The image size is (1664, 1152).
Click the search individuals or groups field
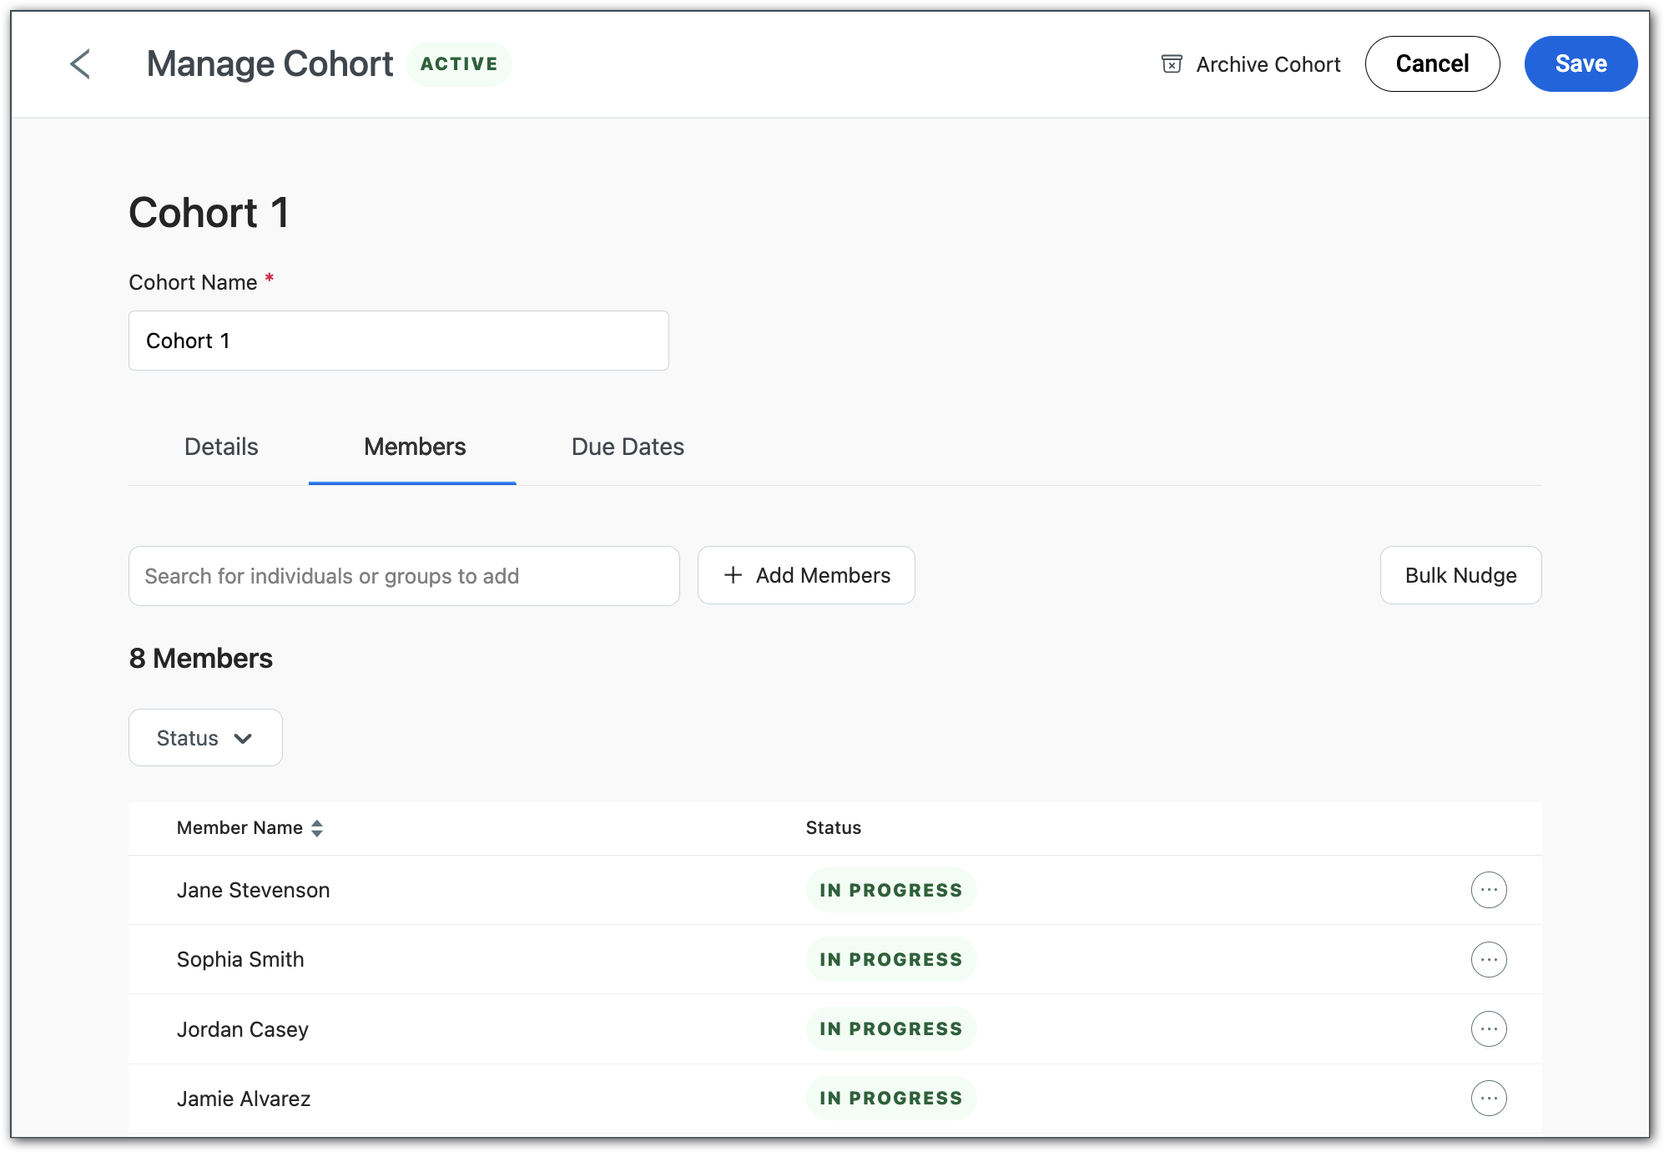(x=404, y=576)
